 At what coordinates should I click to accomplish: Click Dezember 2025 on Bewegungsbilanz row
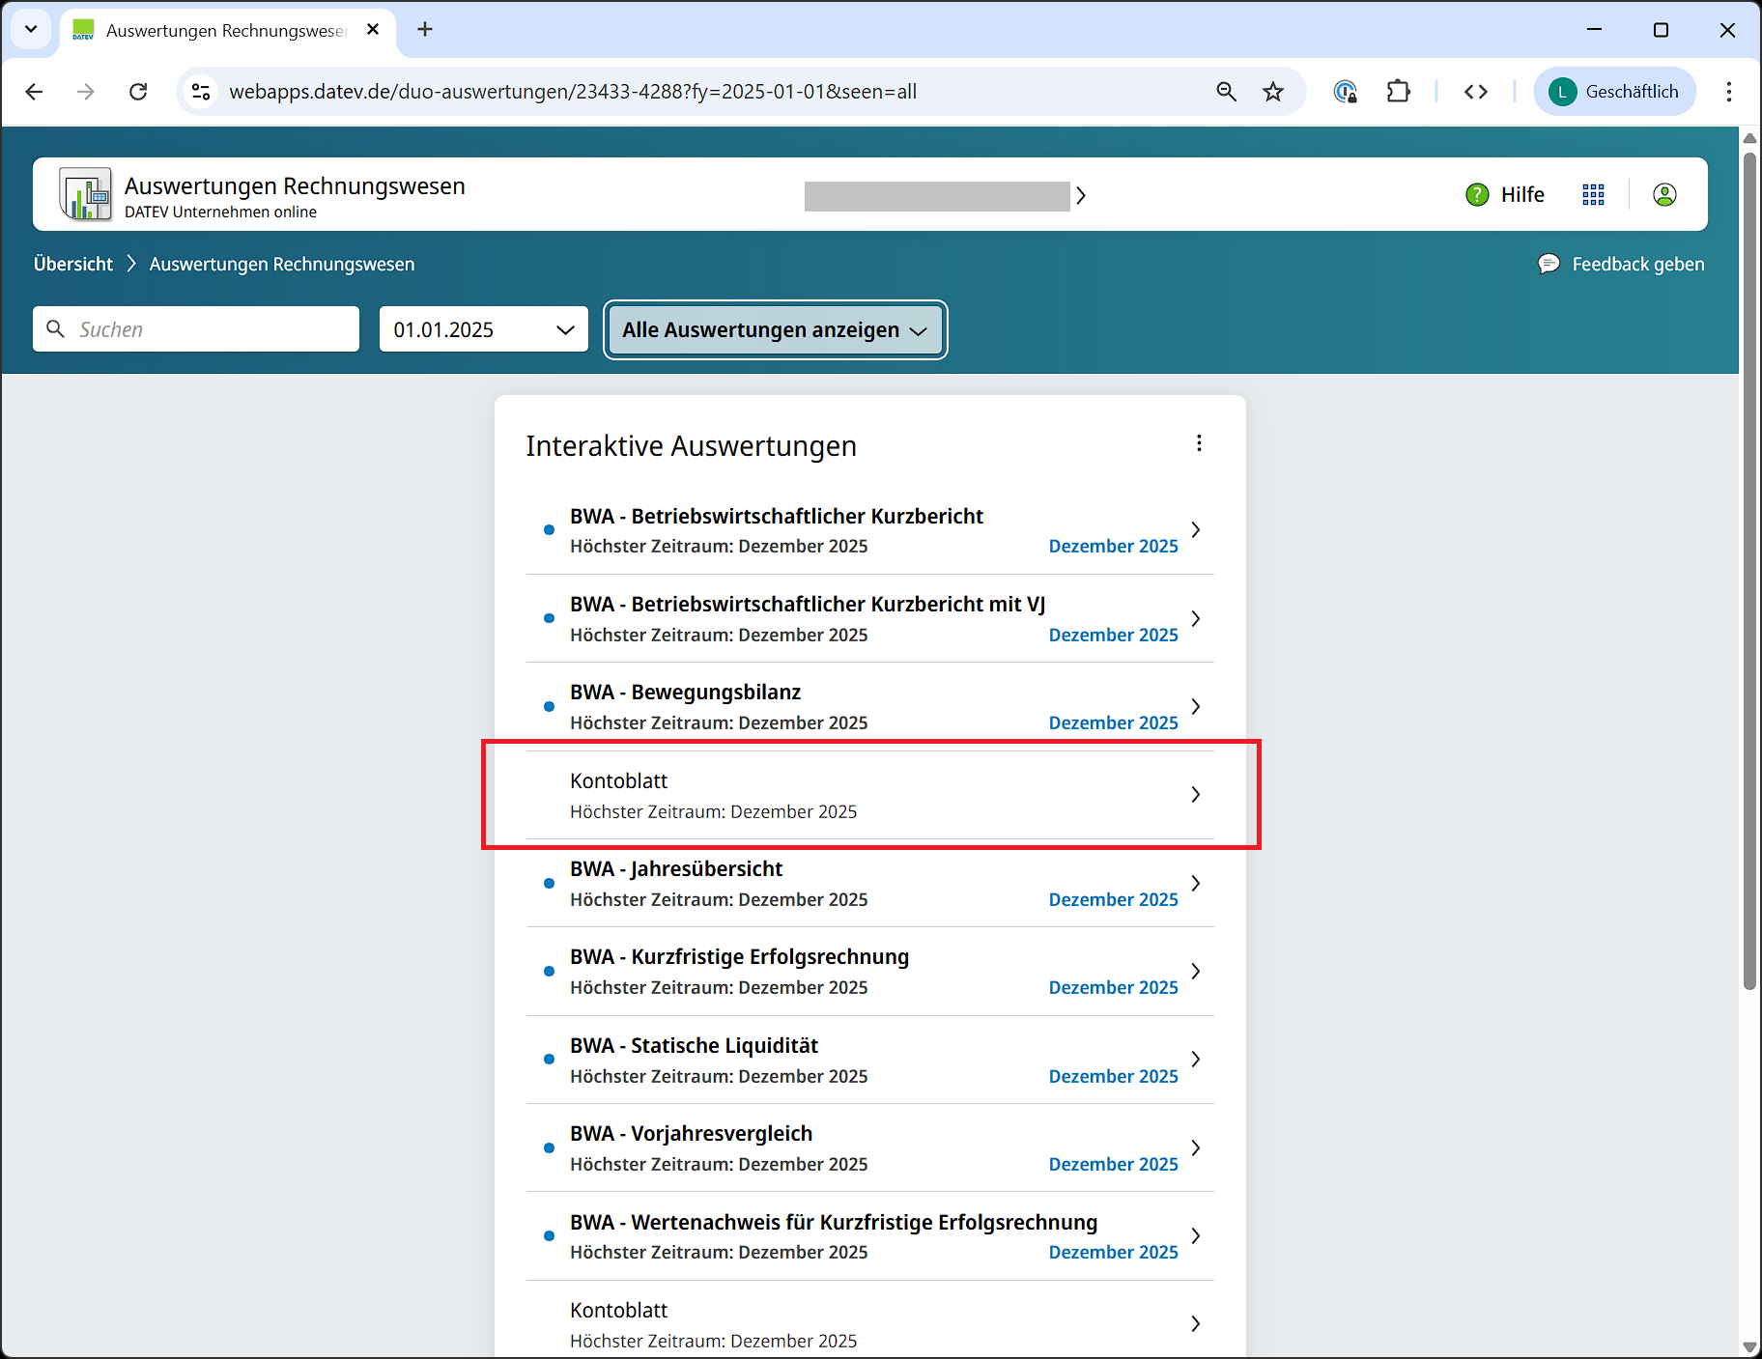(1113, 722)
